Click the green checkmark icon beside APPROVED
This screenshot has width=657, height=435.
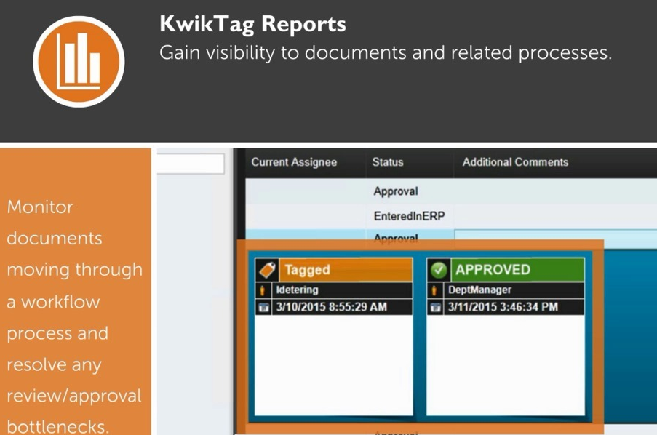pyautogui.click(x=439, y=269)
